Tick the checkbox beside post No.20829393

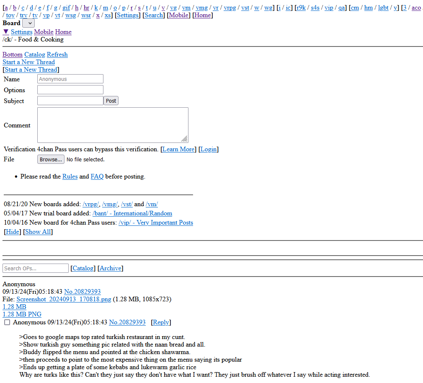click(x=7, y=322)
